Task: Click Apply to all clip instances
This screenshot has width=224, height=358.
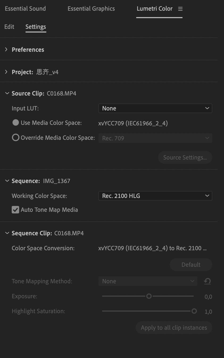Action: pyautogui.click(x=174, y=328)
